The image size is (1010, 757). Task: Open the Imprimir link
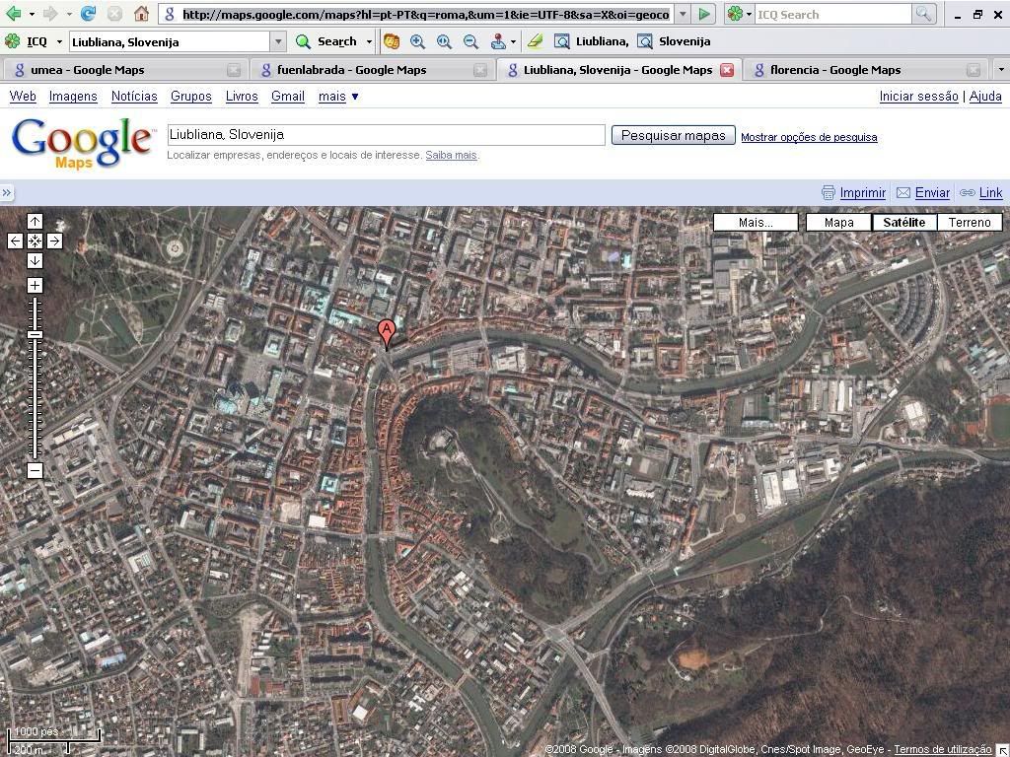(862, 193)
